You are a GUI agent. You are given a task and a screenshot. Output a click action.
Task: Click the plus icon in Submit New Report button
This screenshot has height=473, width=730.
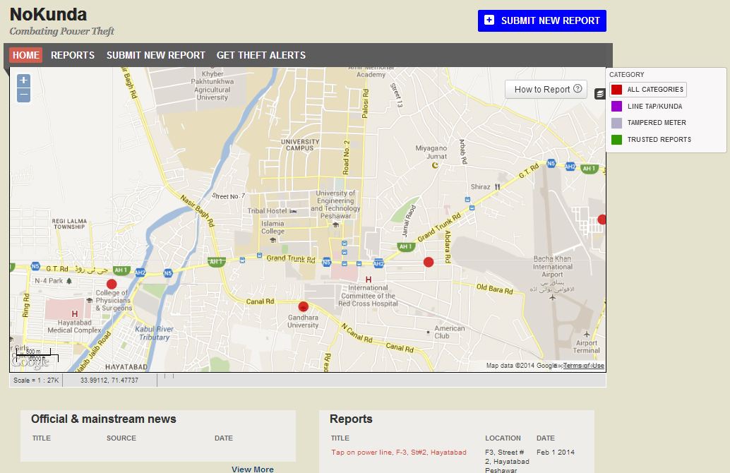point(489,20)
